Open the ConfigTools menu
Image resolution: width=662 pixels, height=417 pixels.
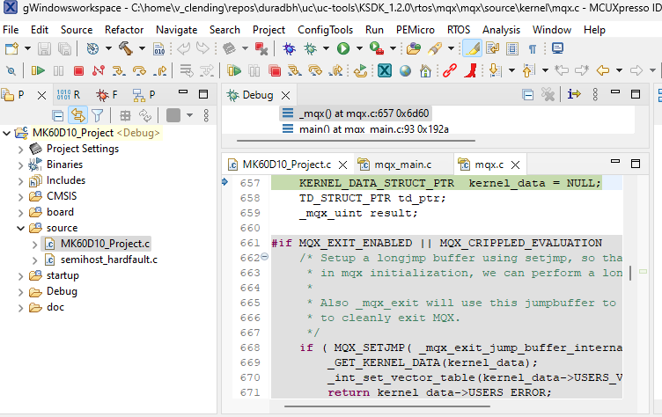(x=325, y=30)
